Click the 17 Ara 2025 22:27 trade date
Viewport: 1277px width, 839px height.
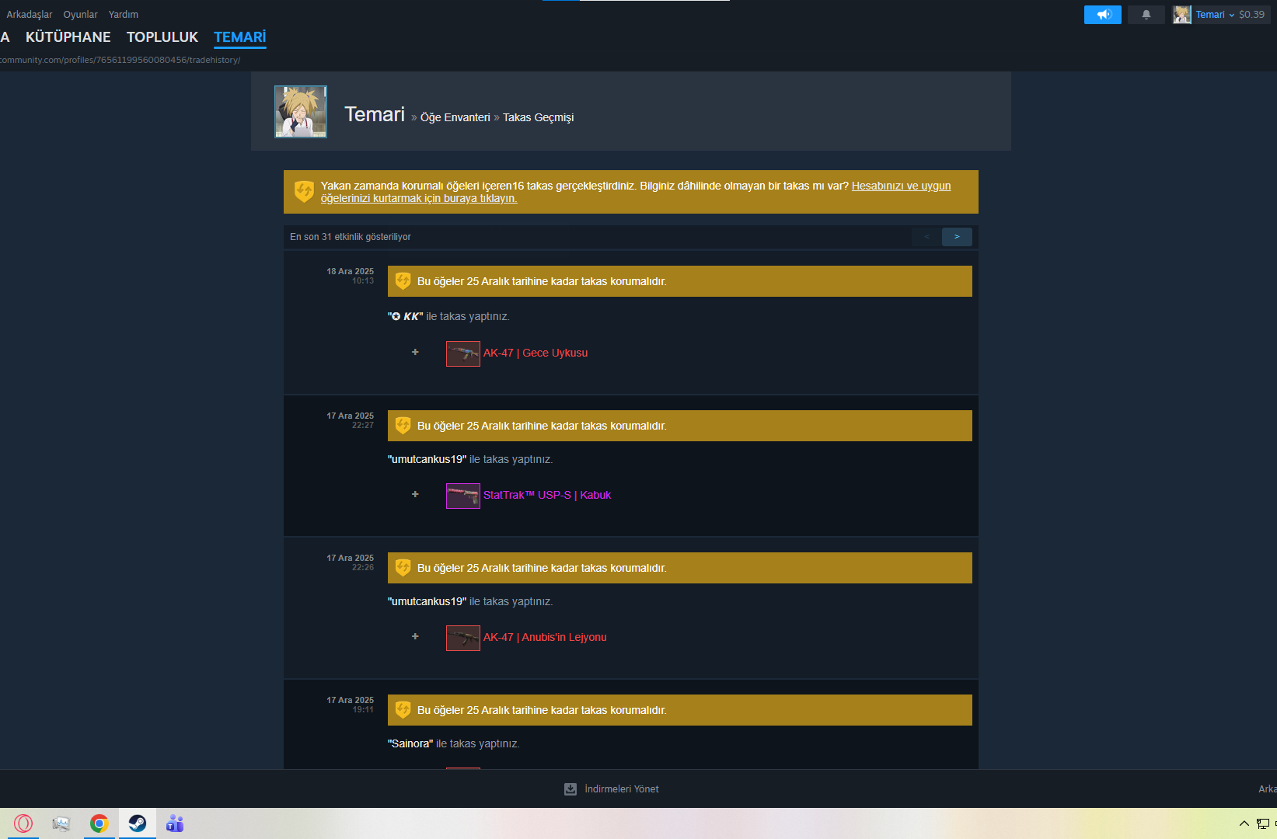(350, 416)
